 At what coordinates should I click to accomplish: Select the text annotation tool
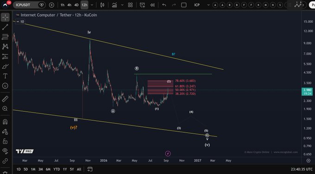(x=5, y=76)
